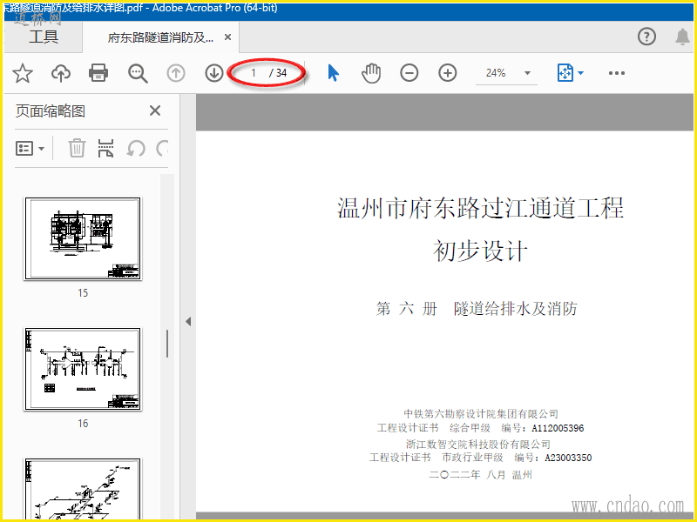Open the help question mark icon
This screenshot has width=697, height=522.
(646, 37)
